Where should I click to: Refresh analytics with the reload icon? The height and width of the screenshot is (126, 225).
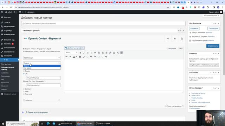[210, 73]
